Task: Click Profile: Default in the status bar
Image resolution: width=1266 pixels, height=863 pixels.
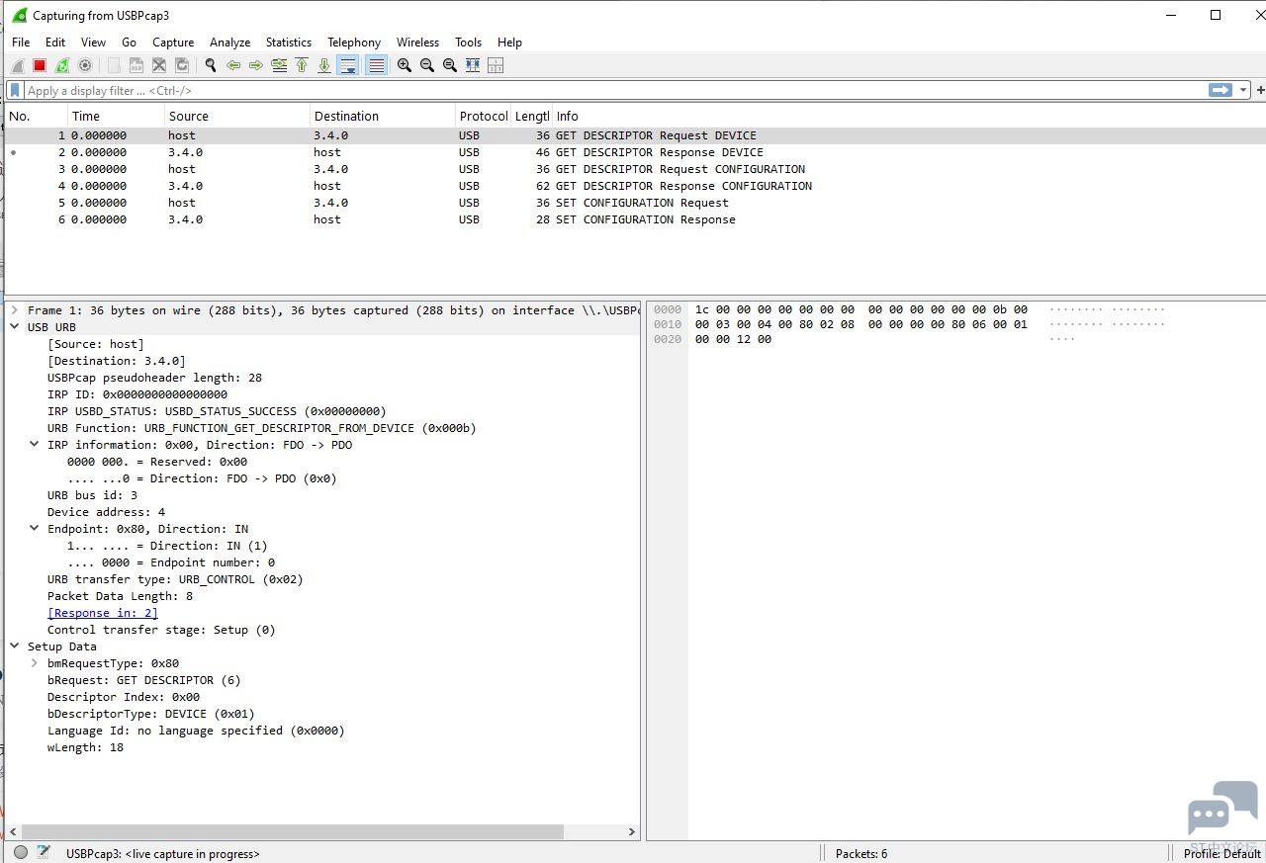Action: pyautogui.click(x=1222, y=853)
